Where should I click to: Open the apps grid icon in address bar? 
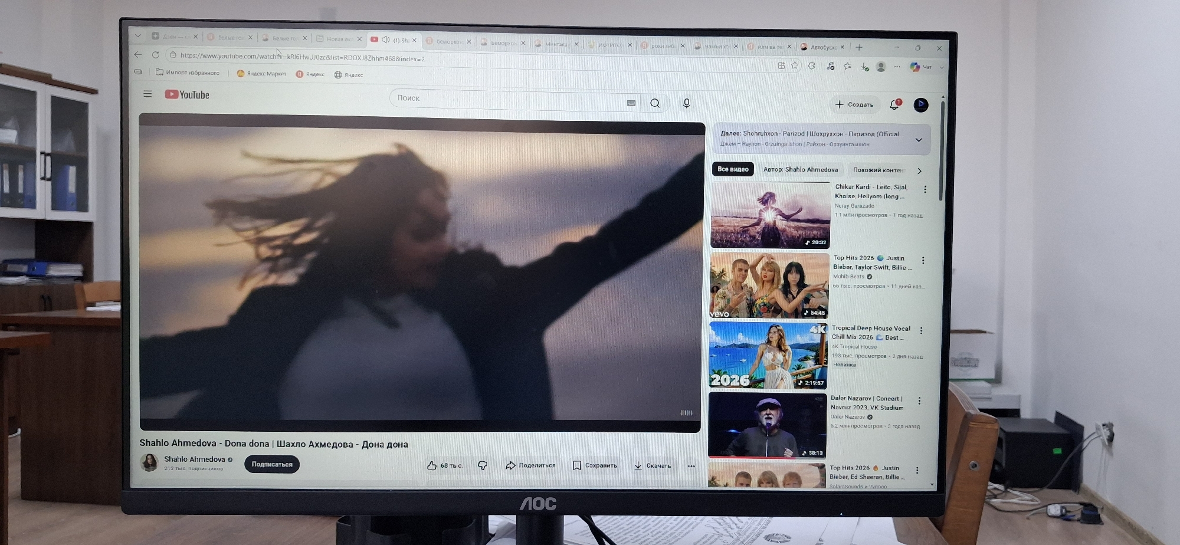(x=781, y=65)
